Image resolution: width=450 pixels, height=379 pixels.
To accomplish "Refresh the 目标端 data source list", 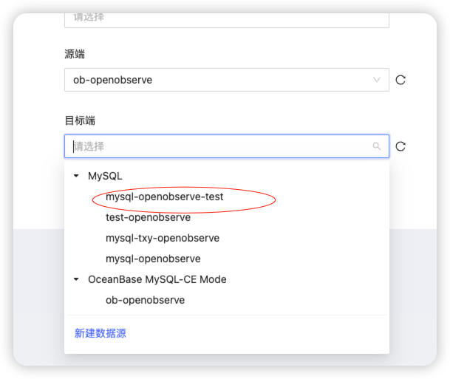I will click(400, 146).
